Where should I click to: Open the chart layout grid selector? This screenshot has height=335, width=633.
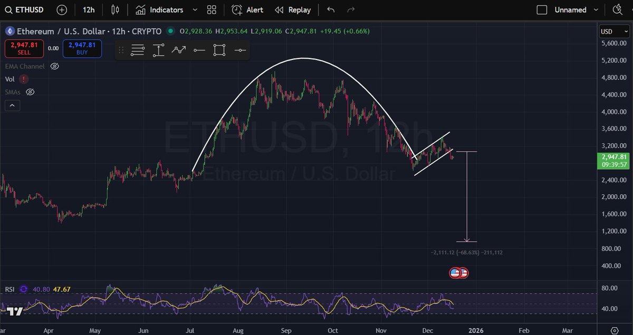pos(211,9)
